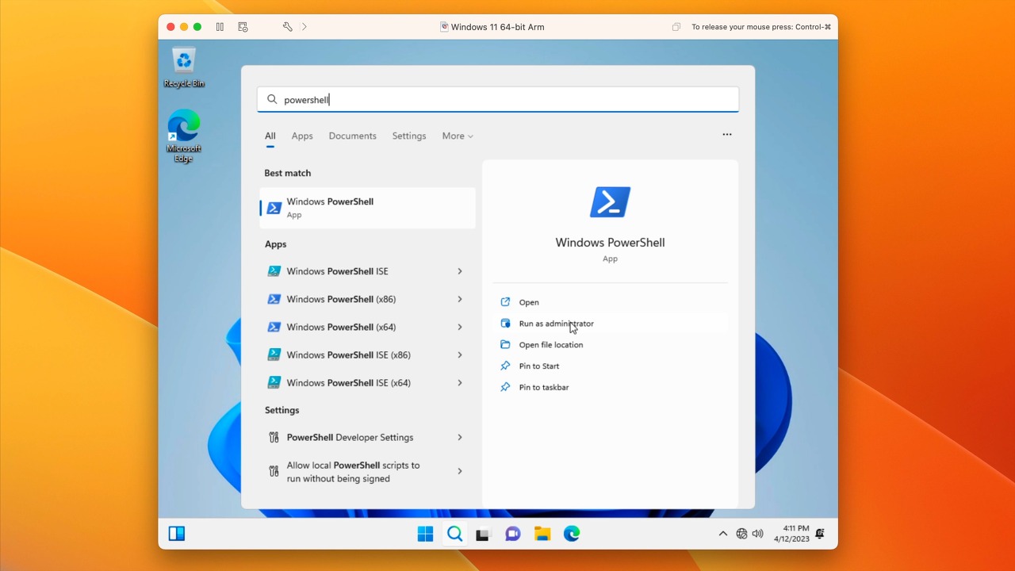
Task: Select the Recycle Bin desktop icon
Action: point(184,67)
